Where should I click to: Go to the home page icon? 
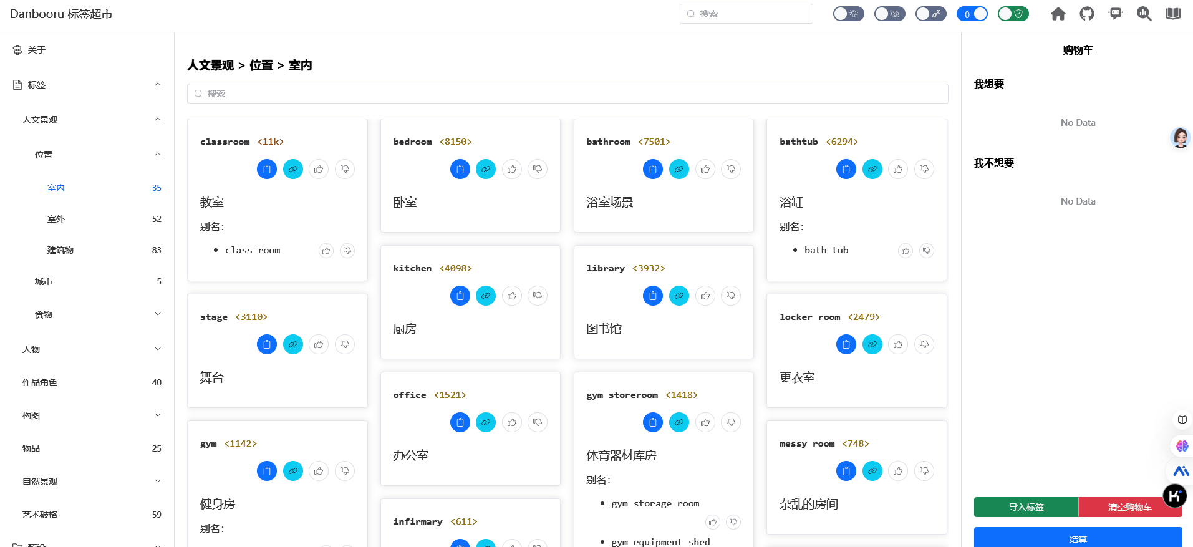coord(1058,14)
